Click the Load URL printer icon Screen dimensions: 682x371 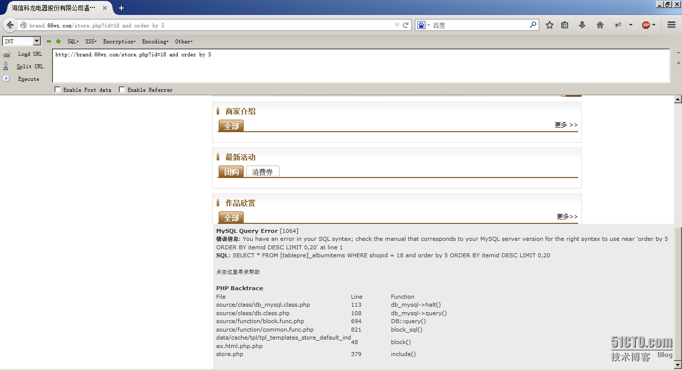6,54
